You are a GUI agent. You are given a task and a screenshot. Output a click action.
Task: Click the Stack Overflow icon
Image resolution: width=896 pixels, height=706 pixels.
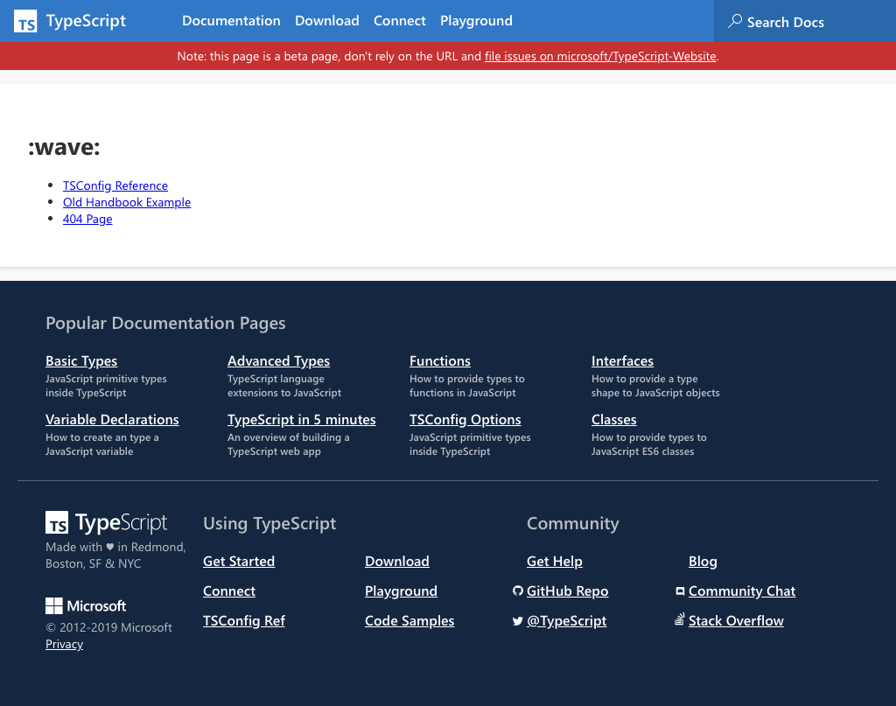(679, 619)
